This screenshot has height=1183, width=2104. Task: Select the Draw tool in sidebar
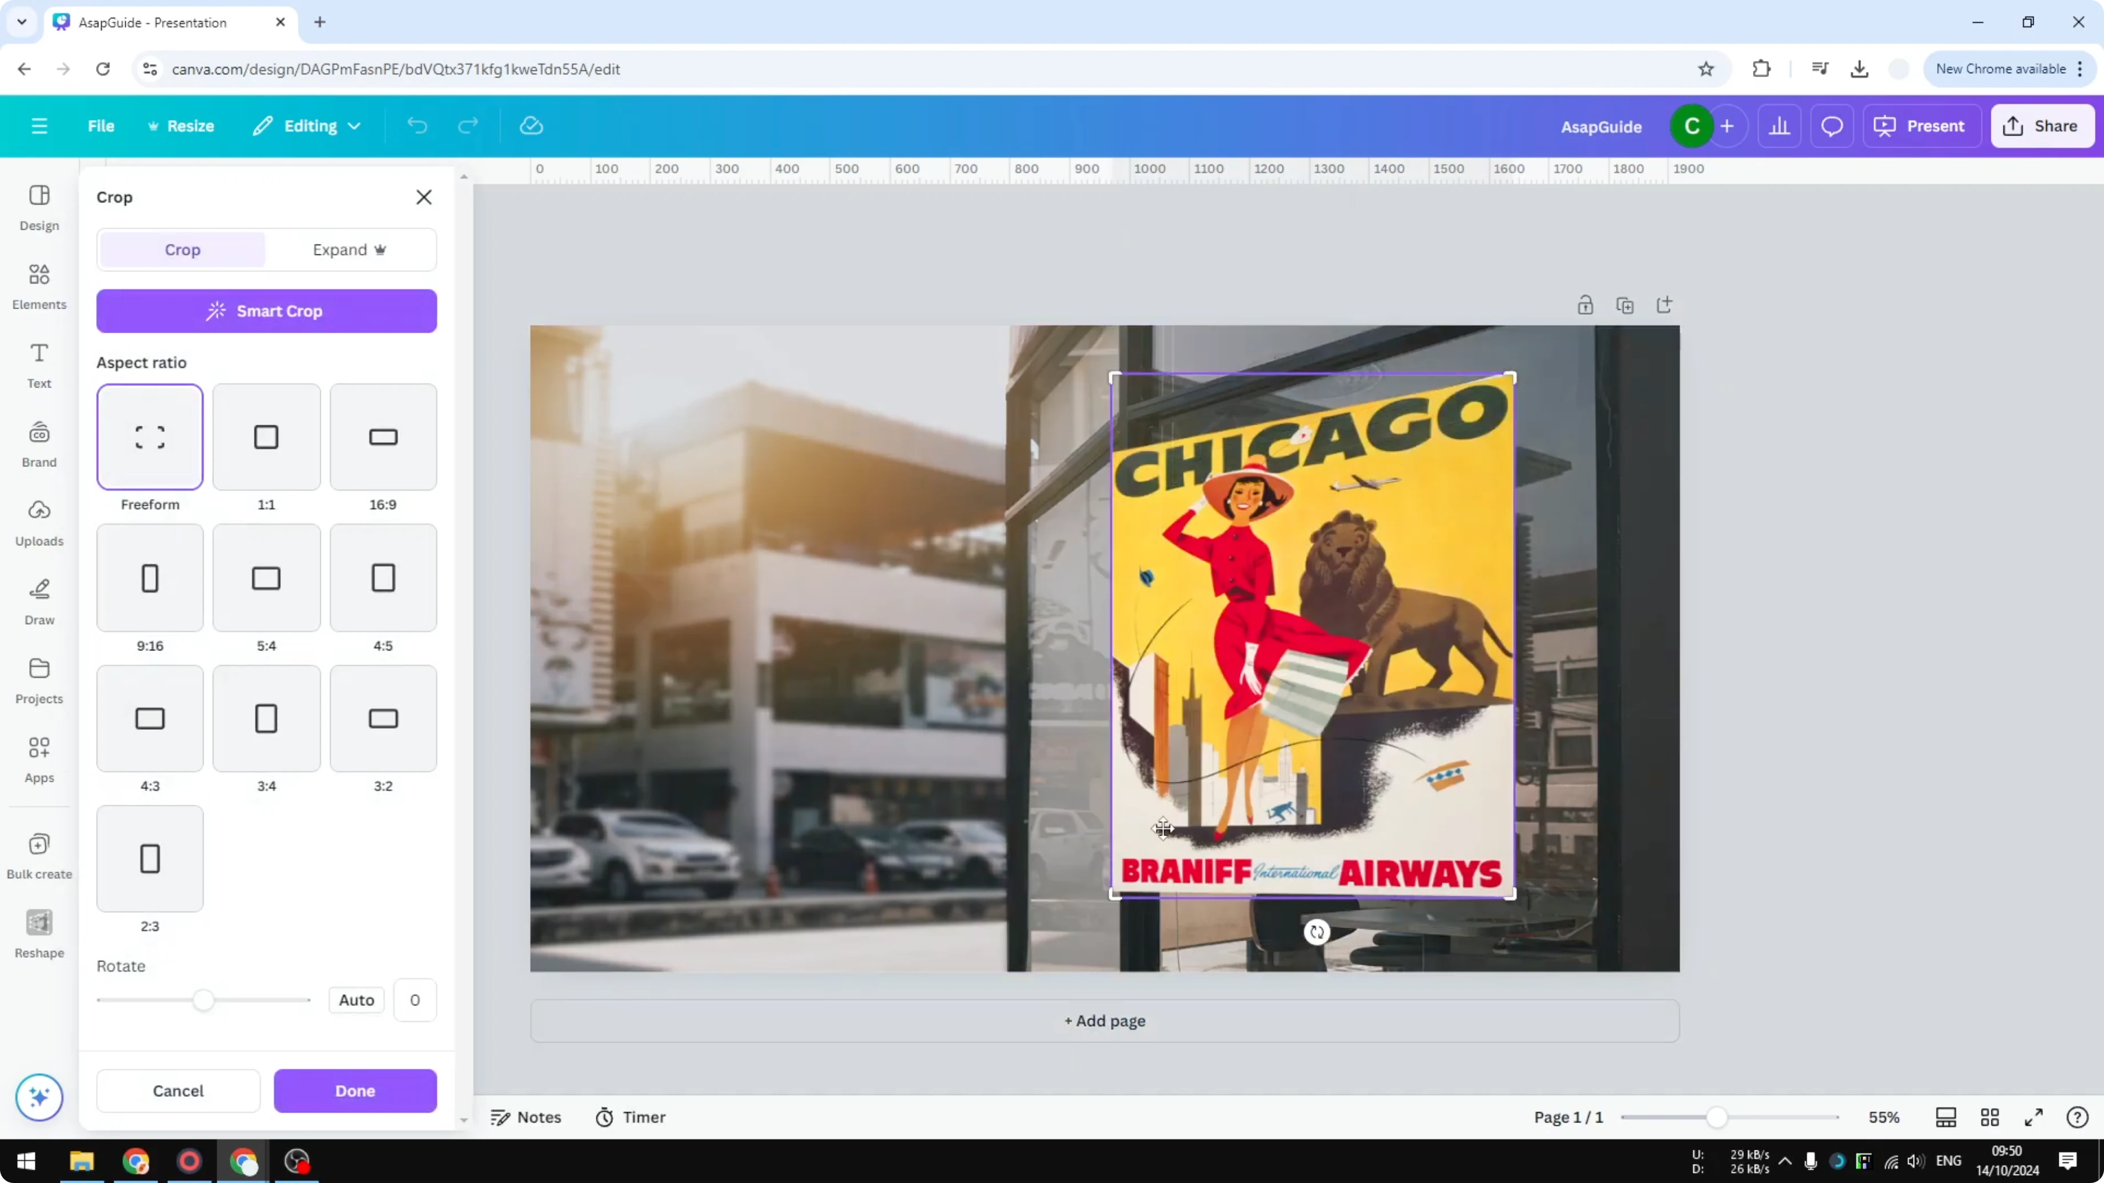click(x=38, y=601)
